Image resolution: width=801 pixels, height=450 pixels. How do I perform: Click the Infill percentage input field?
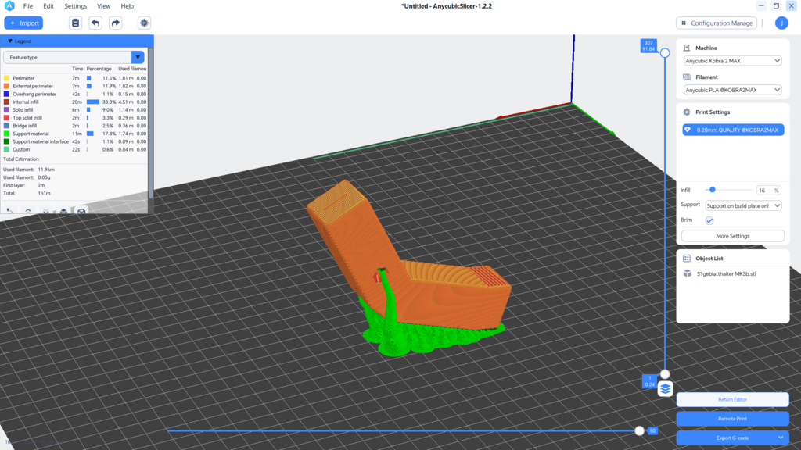[764, 190]
